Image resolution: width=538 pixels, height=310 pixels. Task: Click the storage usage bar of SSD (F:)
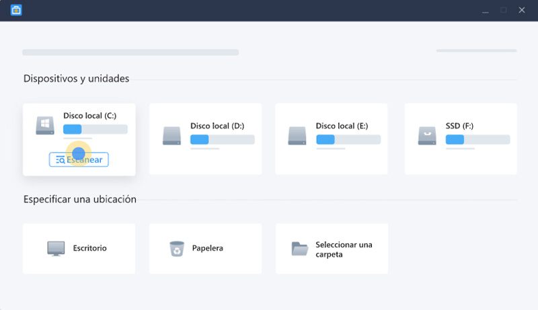(477, 139)
